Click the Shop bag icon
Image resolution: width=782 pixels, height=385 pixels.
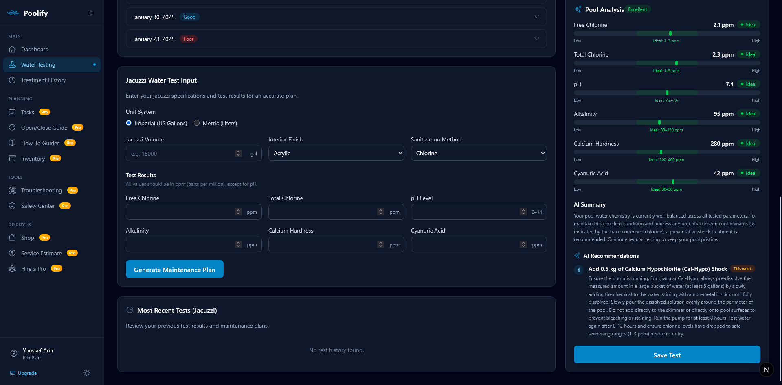[x=12, y=238]
